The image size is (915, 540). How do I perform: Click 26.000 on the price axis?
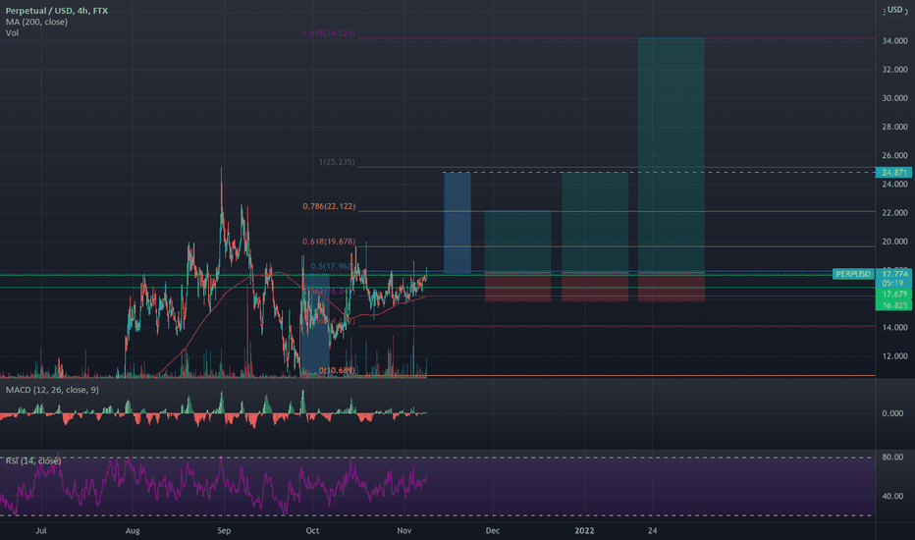point(894,155)
